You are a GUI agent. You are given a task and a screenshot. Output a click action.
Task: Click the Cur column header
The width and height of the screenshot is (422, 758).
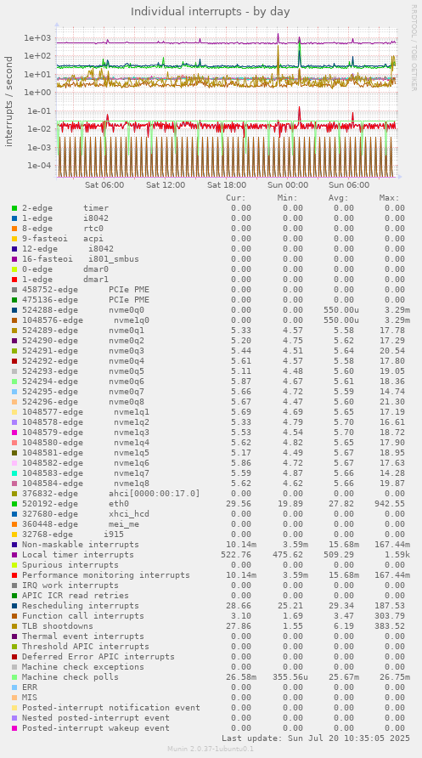click(236, 198)
